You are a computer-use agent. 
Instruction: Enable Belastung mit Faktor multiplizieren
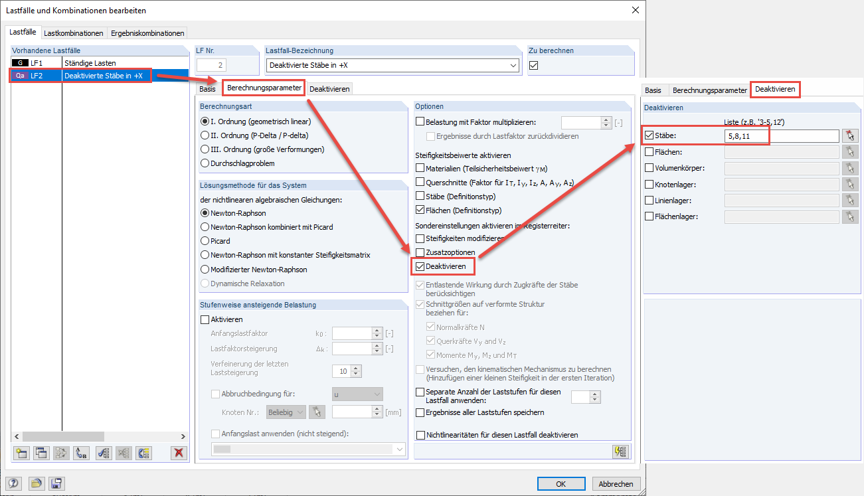tap(419, 122)
